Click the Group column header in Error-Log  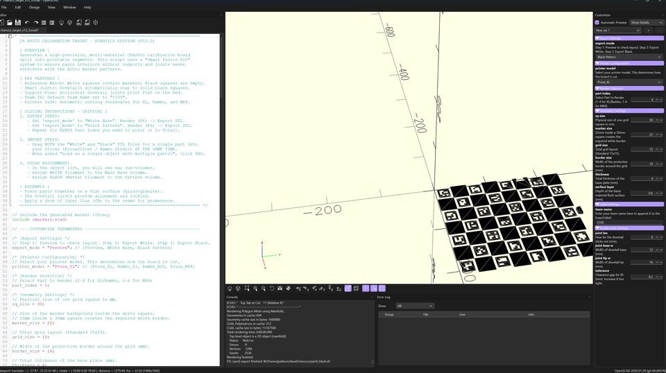click(389, 315)
